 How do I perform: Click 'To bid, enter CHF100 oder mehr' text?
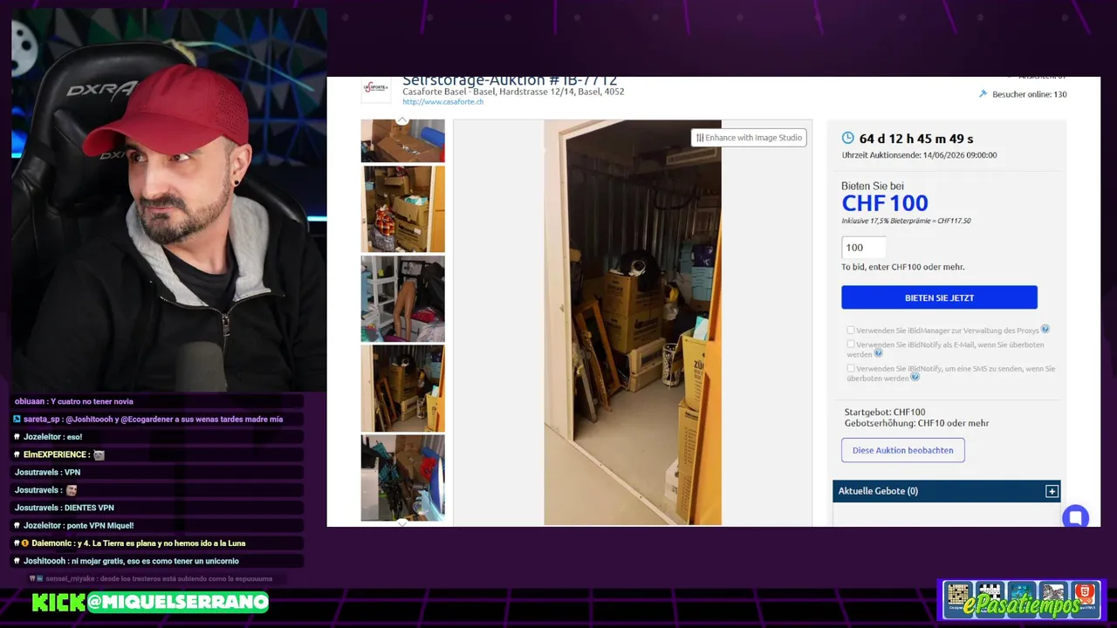click(902, 267)
